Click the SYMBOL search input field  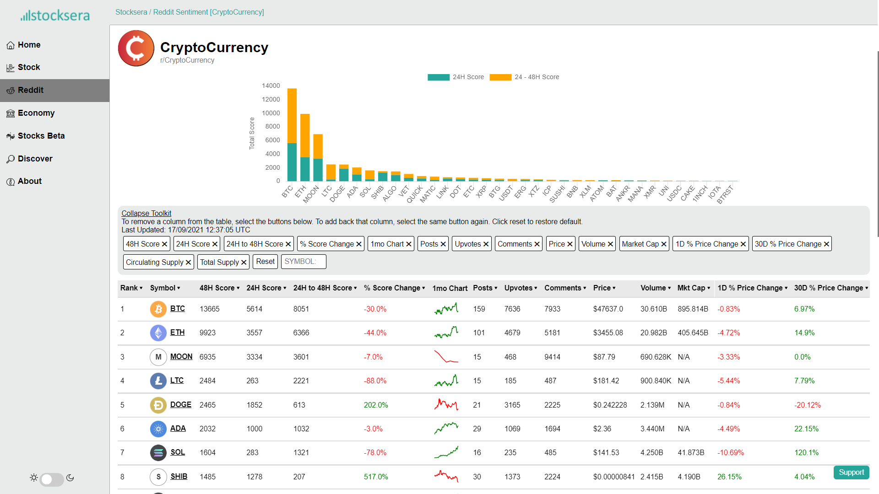pos(303,262)
